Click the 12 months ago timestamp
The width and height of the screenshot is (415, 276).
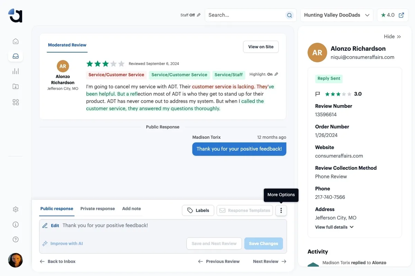tap(271, 137)
